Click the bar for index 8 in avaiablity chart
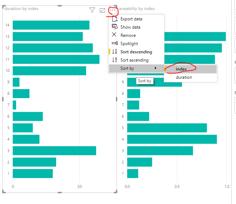Screen dimensions: 236x204 click(134, 93)
